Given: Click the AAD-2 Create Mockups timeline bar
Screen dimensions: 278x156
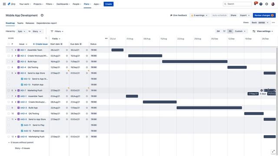Looking at the screenshot, I should [159, 102].
